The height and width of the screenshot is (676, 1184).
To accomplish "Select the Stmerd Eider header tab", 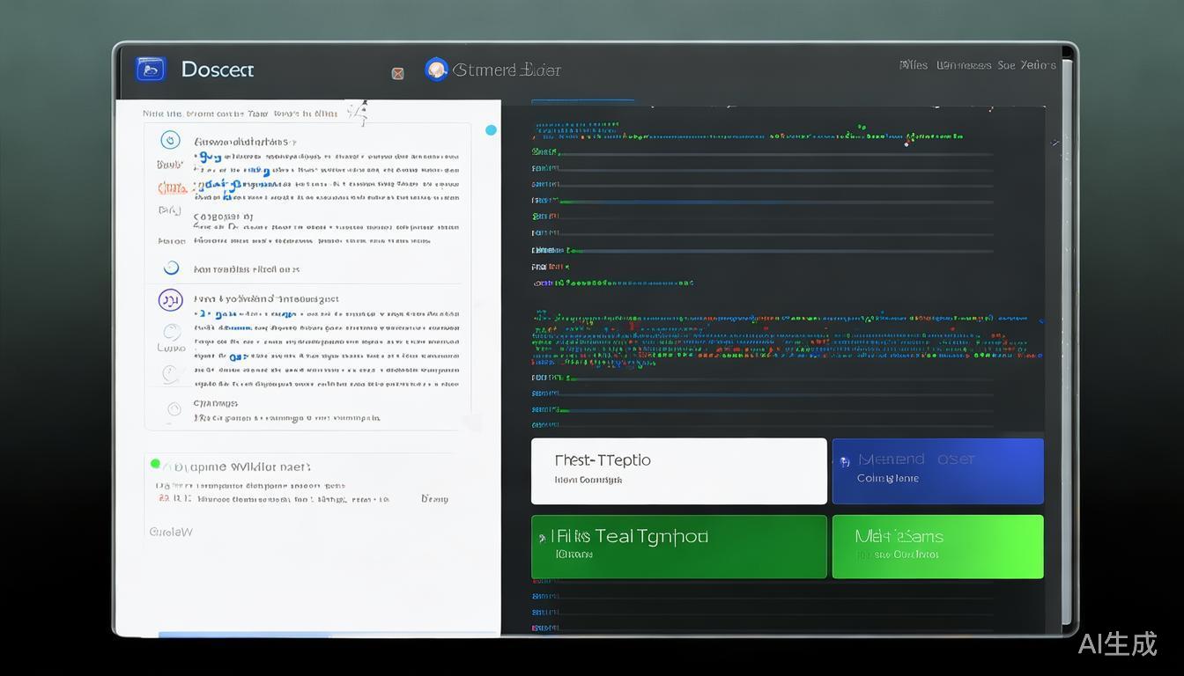I will [x=507, y=70].
